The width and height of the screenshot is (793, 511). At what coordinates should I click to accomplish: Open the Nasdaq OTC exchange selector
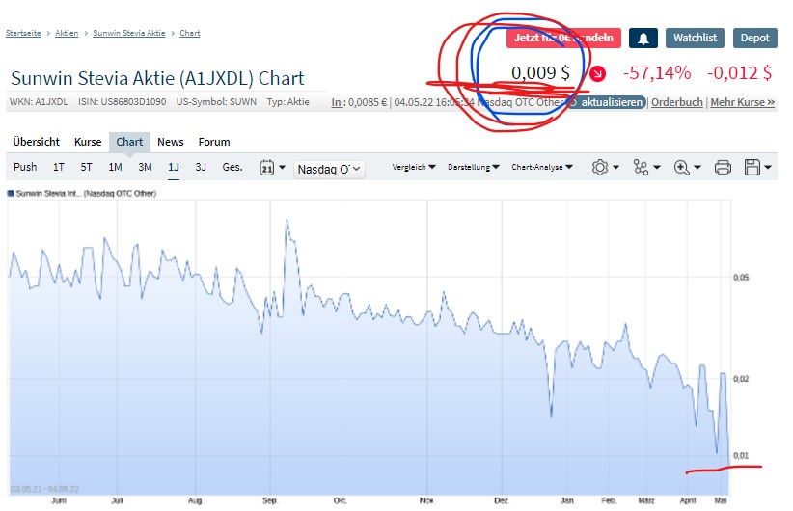(329, 169)
